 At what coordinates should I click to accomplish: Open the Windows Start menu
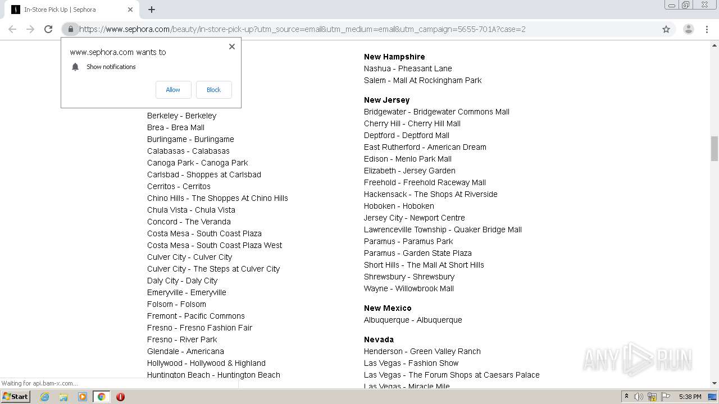[x=16, y=397]
